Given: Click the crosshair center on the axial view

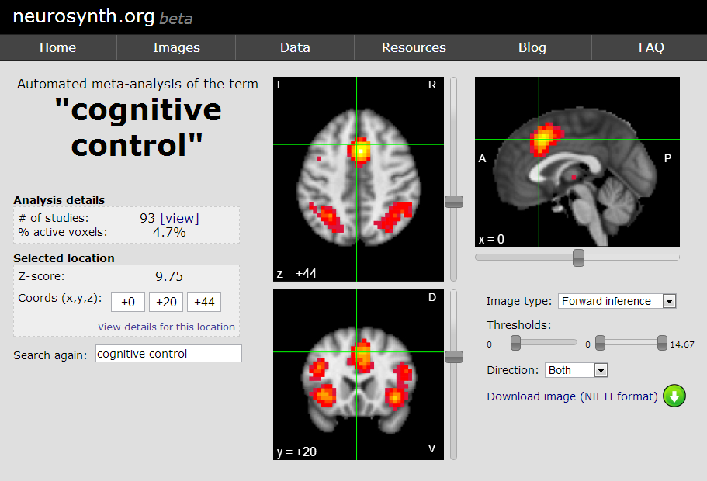Looking at the screenshot, I should [358, 144].
